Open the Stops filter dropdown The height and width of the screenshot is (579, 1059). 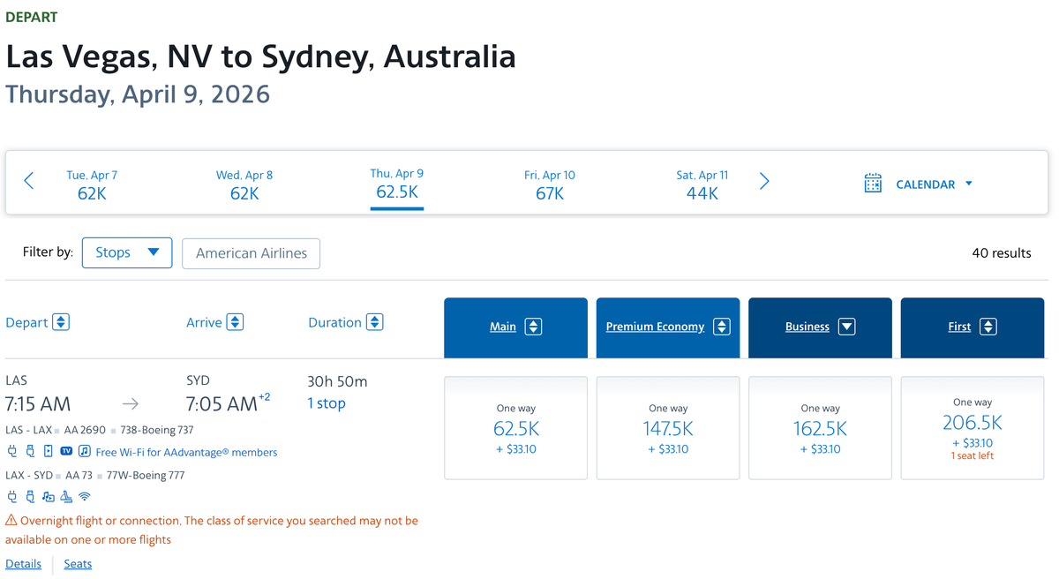click(126, 252)
